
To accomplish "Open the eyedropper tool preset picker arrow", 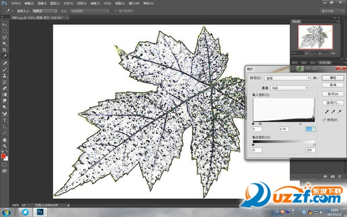I will [x=13, y=11].
